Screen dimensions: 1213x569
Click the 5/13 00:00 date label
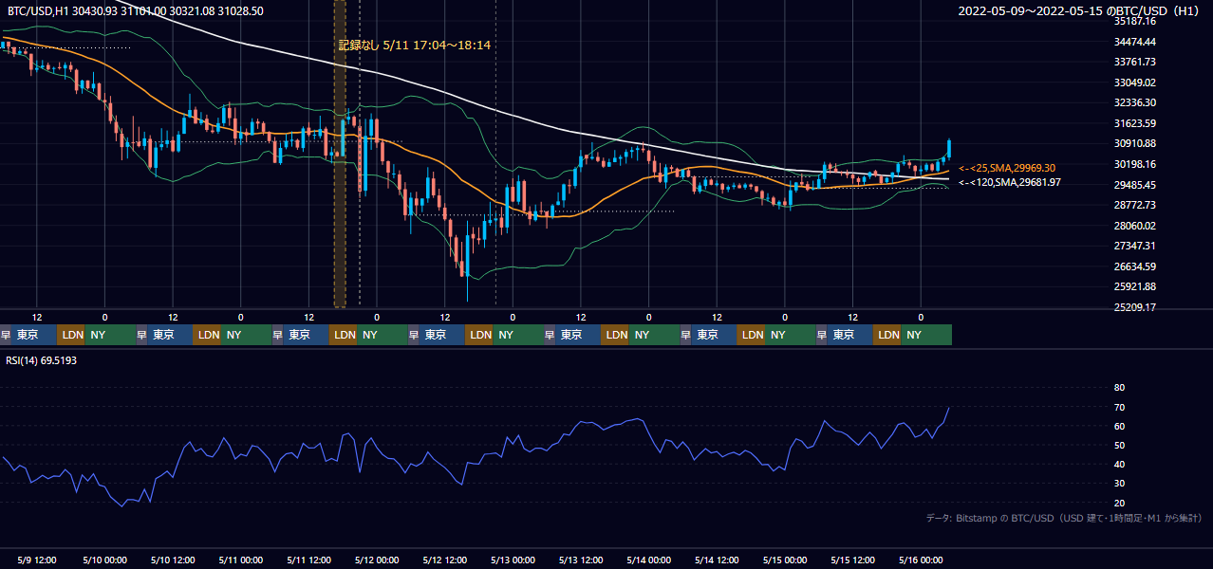(513, 560)
